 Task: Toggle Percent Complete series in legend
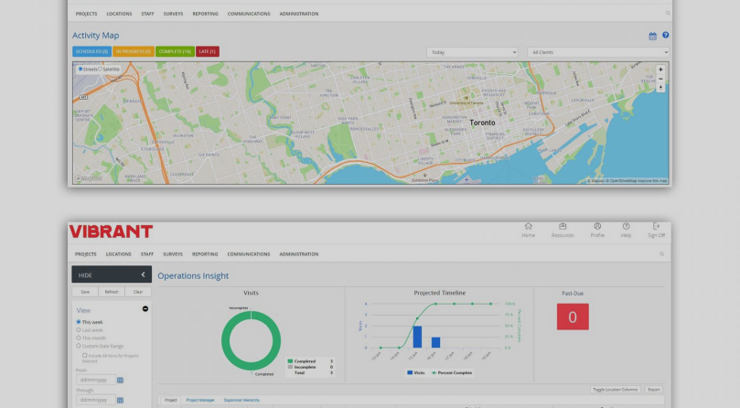point(452,372)
